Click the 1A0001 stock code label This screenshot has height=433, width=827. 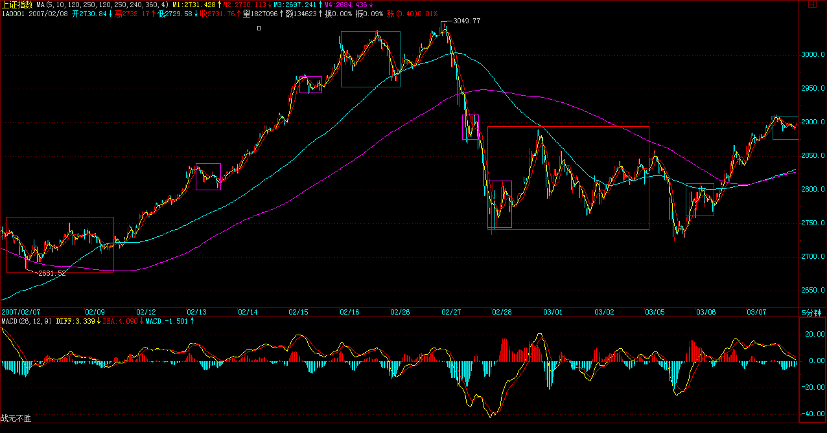[x=14, y=14]
